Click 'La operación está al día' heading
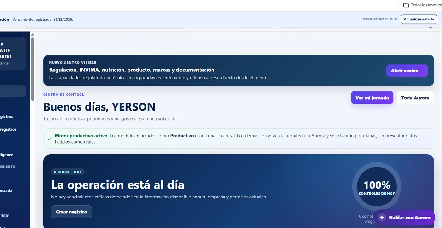Image resolution: width=442 pixels, height=228 pixels. pyautogui.click(x=118, y=185)
